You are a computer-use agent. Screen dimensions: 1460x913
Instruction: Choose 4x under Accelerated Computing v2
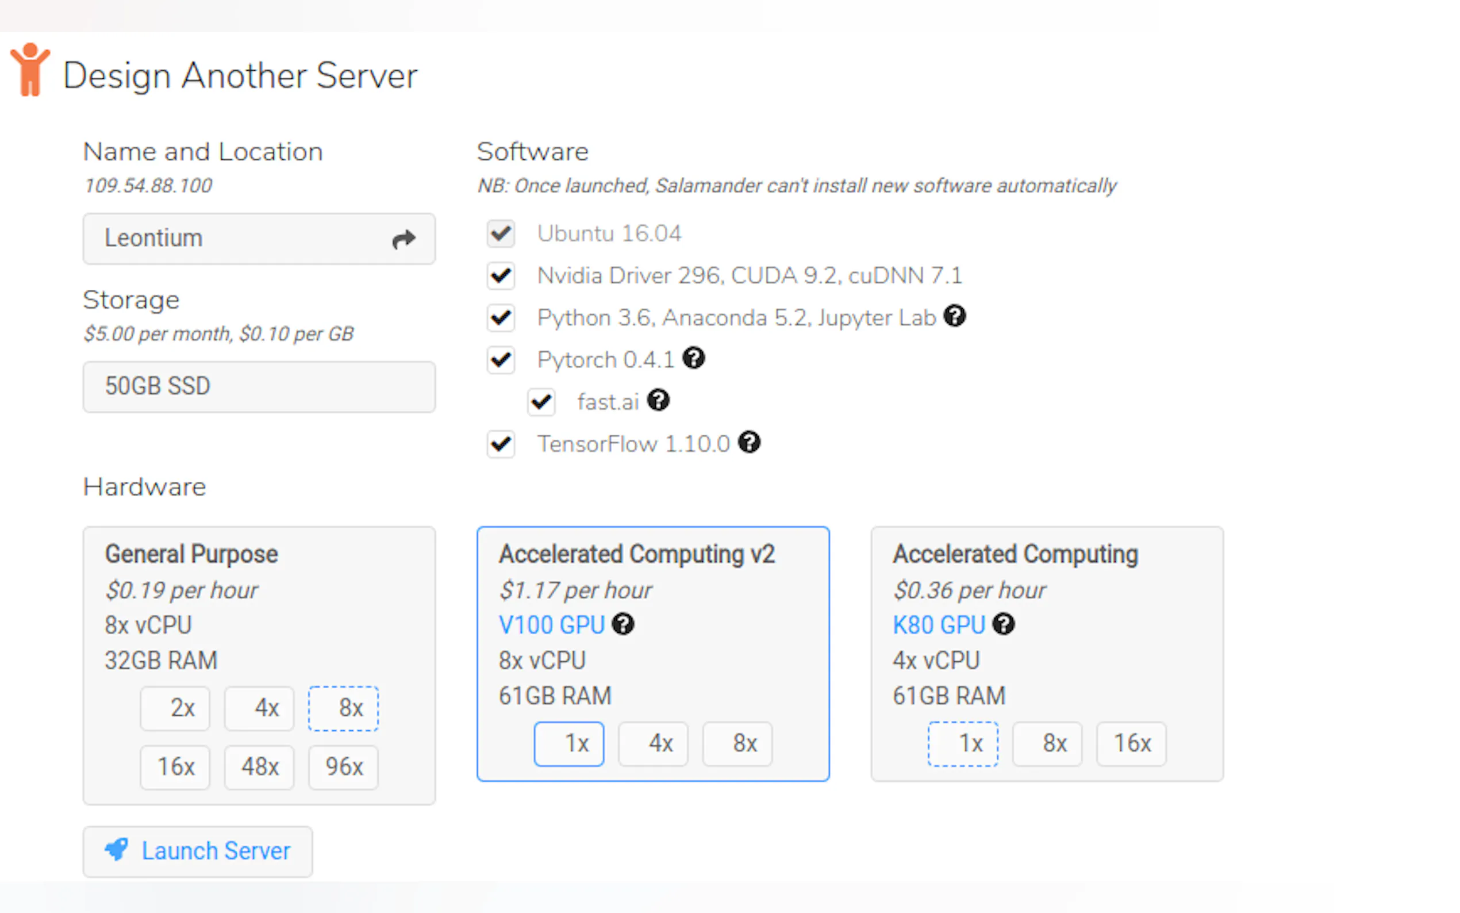pyautogui.click(x=653, y=743)
